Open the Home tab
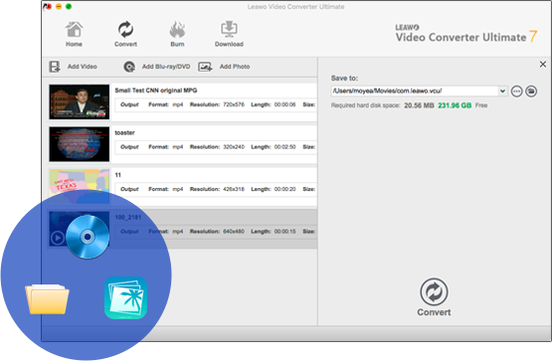 tap(74, 34)
